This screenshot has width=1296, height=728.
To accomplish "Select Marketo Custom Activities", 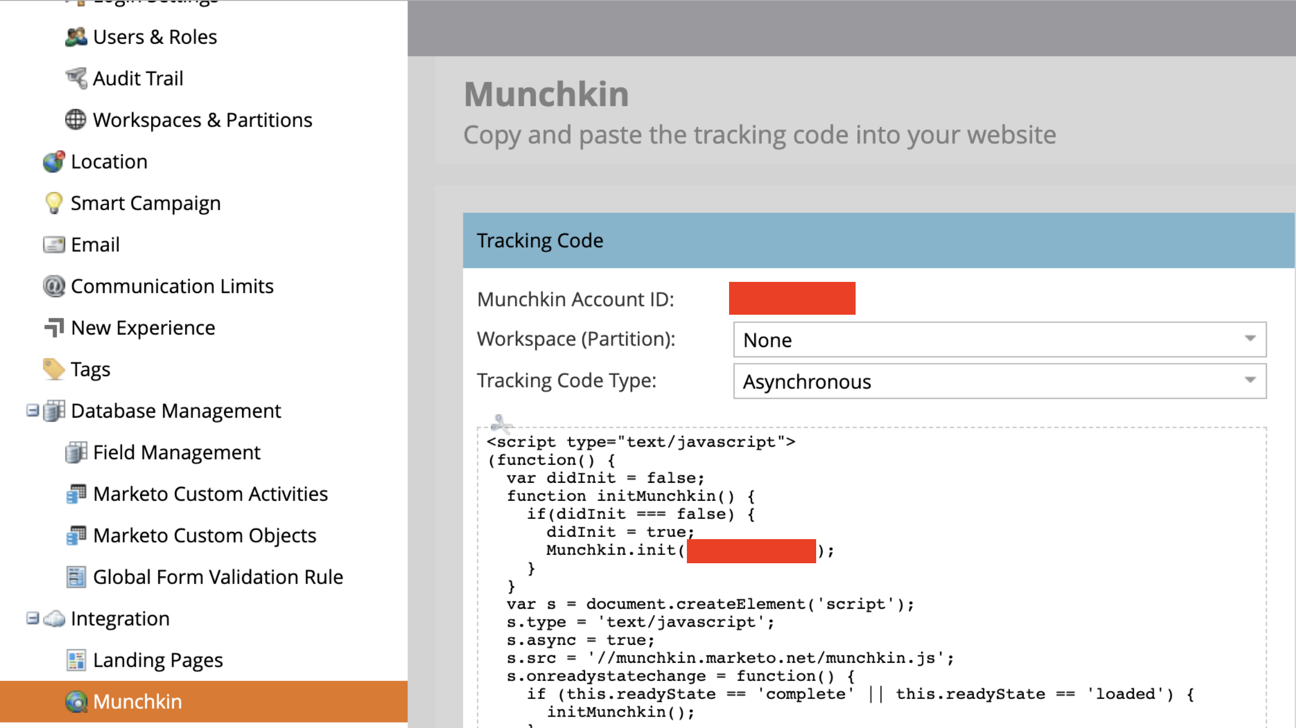I will point(210,494).
